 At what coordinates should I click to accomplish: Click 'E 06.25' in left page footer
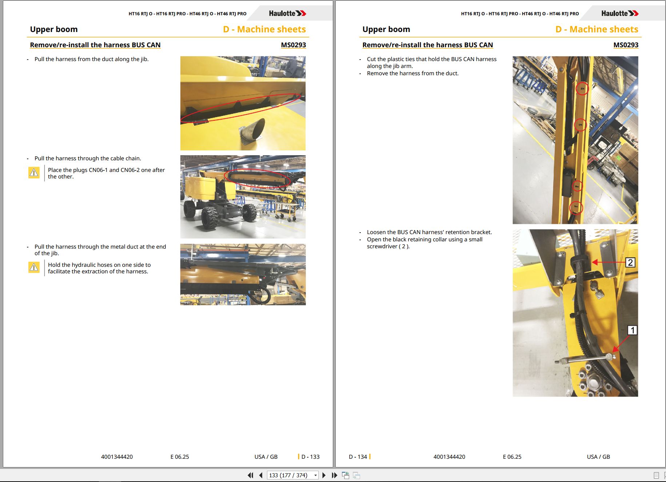point(180,457)
